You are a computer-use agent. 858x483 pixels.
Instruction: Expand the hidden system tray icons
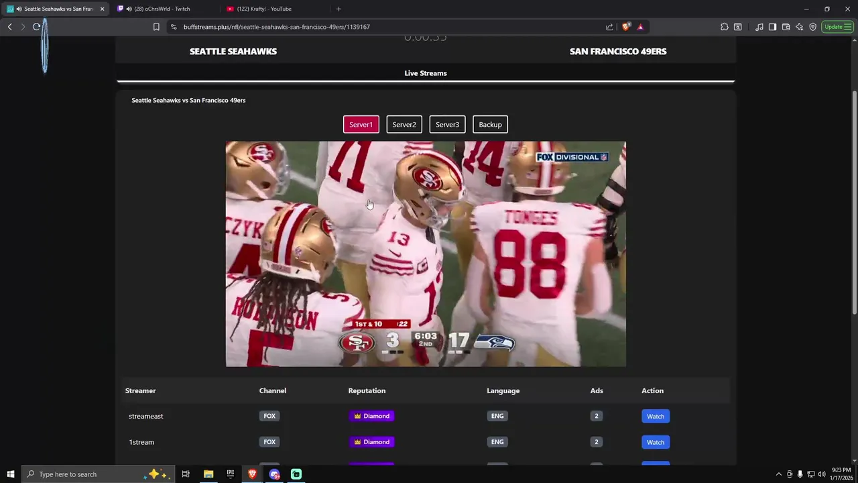778,474
